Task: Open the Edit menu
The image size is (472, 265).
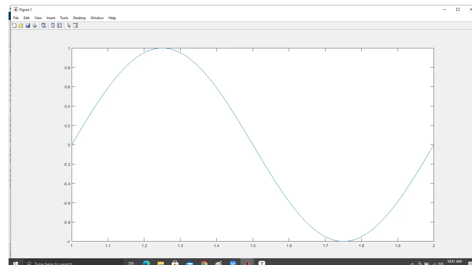Action: (x=27, y=18)
